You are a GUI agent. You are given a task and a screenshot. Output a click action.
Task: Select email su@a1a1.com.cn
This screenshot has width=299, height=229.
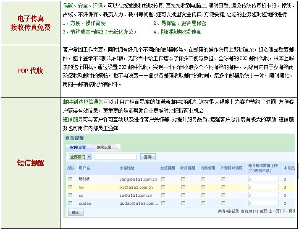136,196
